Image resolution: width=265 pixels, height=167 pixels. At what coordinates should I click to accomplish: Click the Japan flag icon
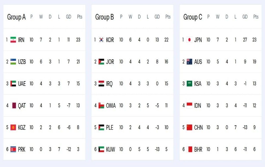pos(189,40)
